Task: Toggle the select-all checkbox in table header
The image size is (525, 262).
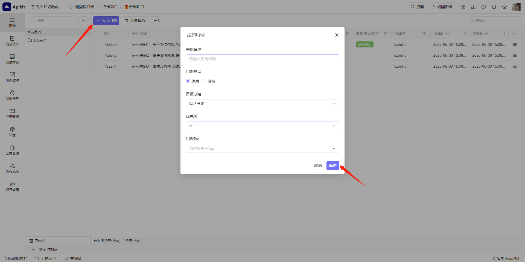Action: (x=95, y=34)
